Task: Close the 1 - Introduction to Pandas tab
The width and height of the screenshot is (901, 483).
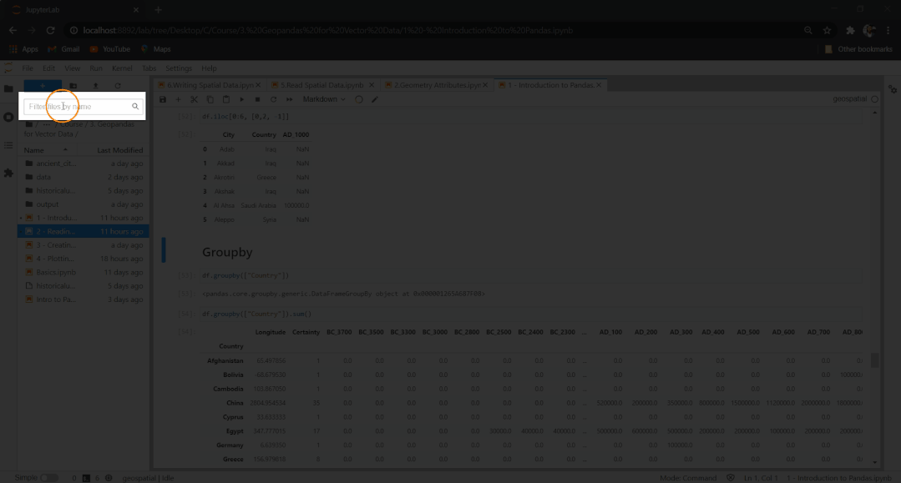Action: coord(599,85)
